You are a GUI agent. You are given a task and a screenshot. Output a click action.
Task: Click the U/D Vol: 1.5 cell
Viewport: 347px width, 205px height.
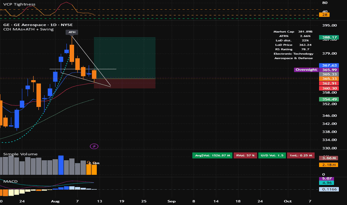272,155
